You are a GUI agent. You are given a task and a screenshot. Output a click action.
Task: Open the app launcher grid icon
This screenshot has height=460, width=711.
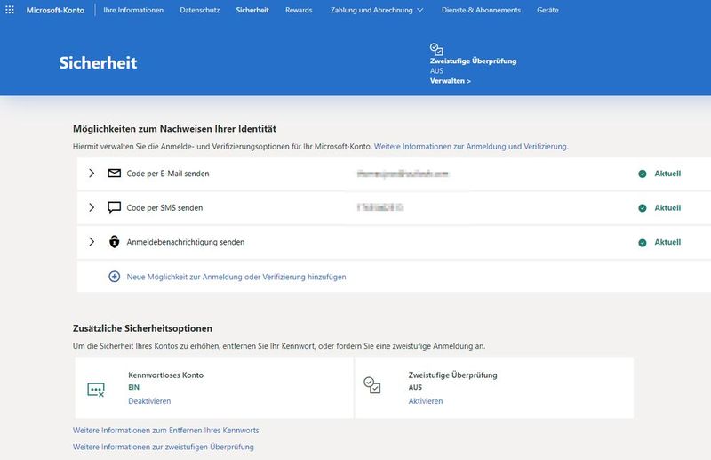point(10,10)
